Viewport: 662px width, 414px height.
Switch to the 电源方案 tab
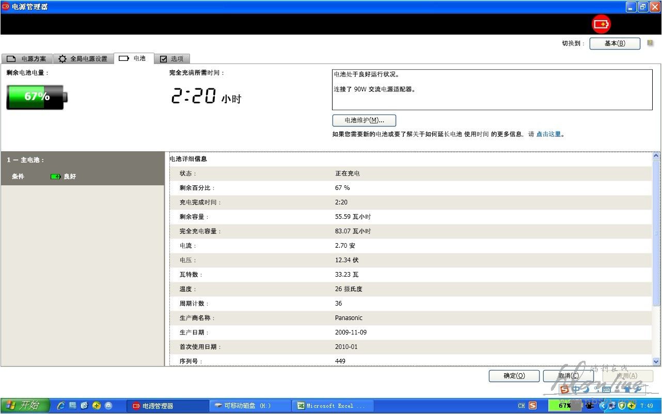tap(27, 59)
